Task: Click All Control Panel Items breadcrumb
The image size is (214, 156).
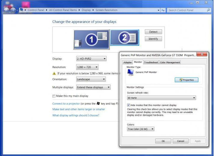Action: coord(63,10)
